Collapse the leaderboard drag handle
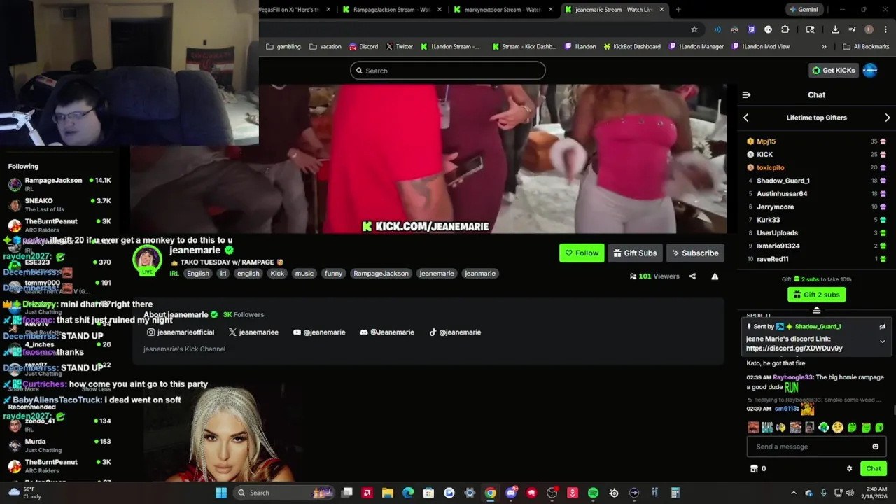 pyautogui.click(x=816, y=309)
